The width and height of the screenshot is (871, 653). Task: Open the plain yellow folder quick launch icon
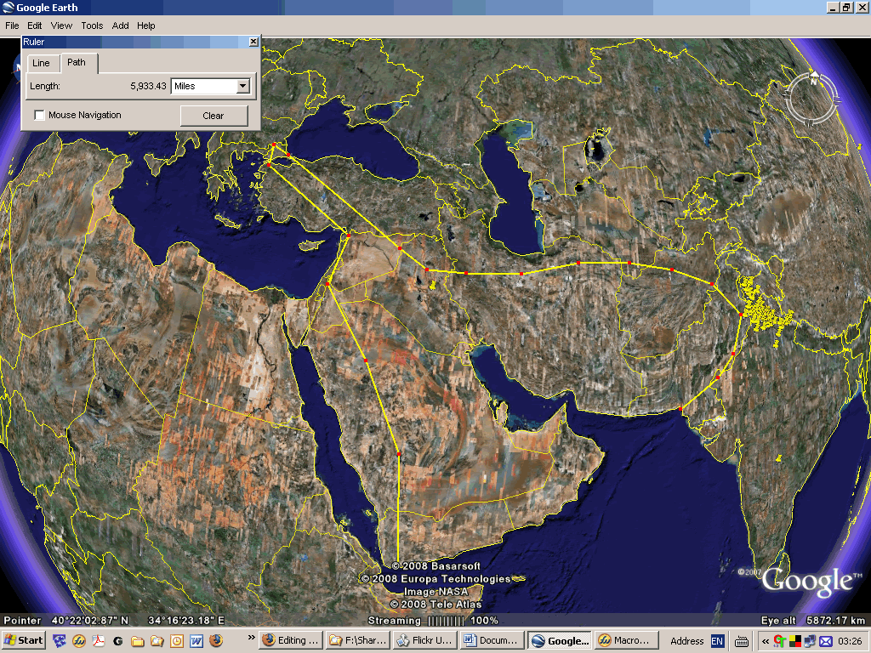[x=137, y=641]
